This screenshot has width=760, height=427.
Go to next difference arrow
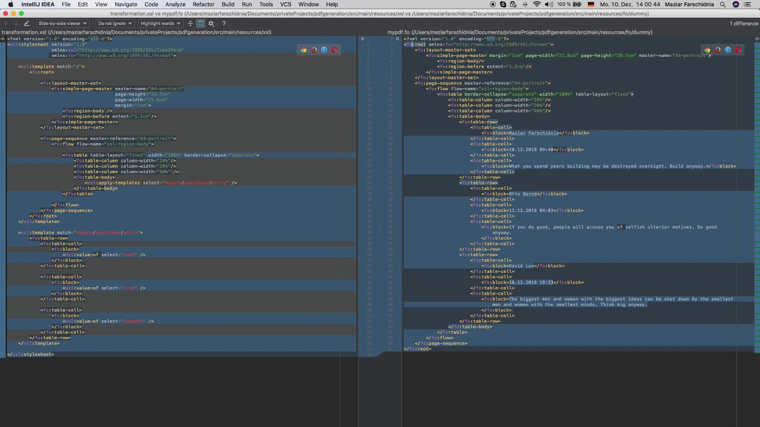point(15,24)
